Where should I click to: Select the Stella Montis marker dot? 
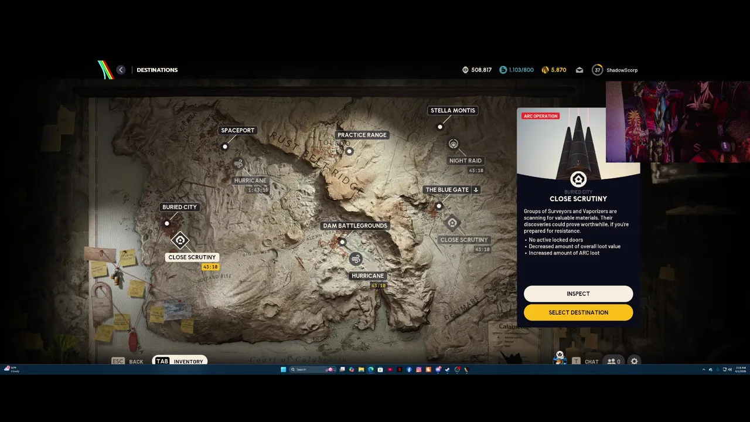(440, 127)
